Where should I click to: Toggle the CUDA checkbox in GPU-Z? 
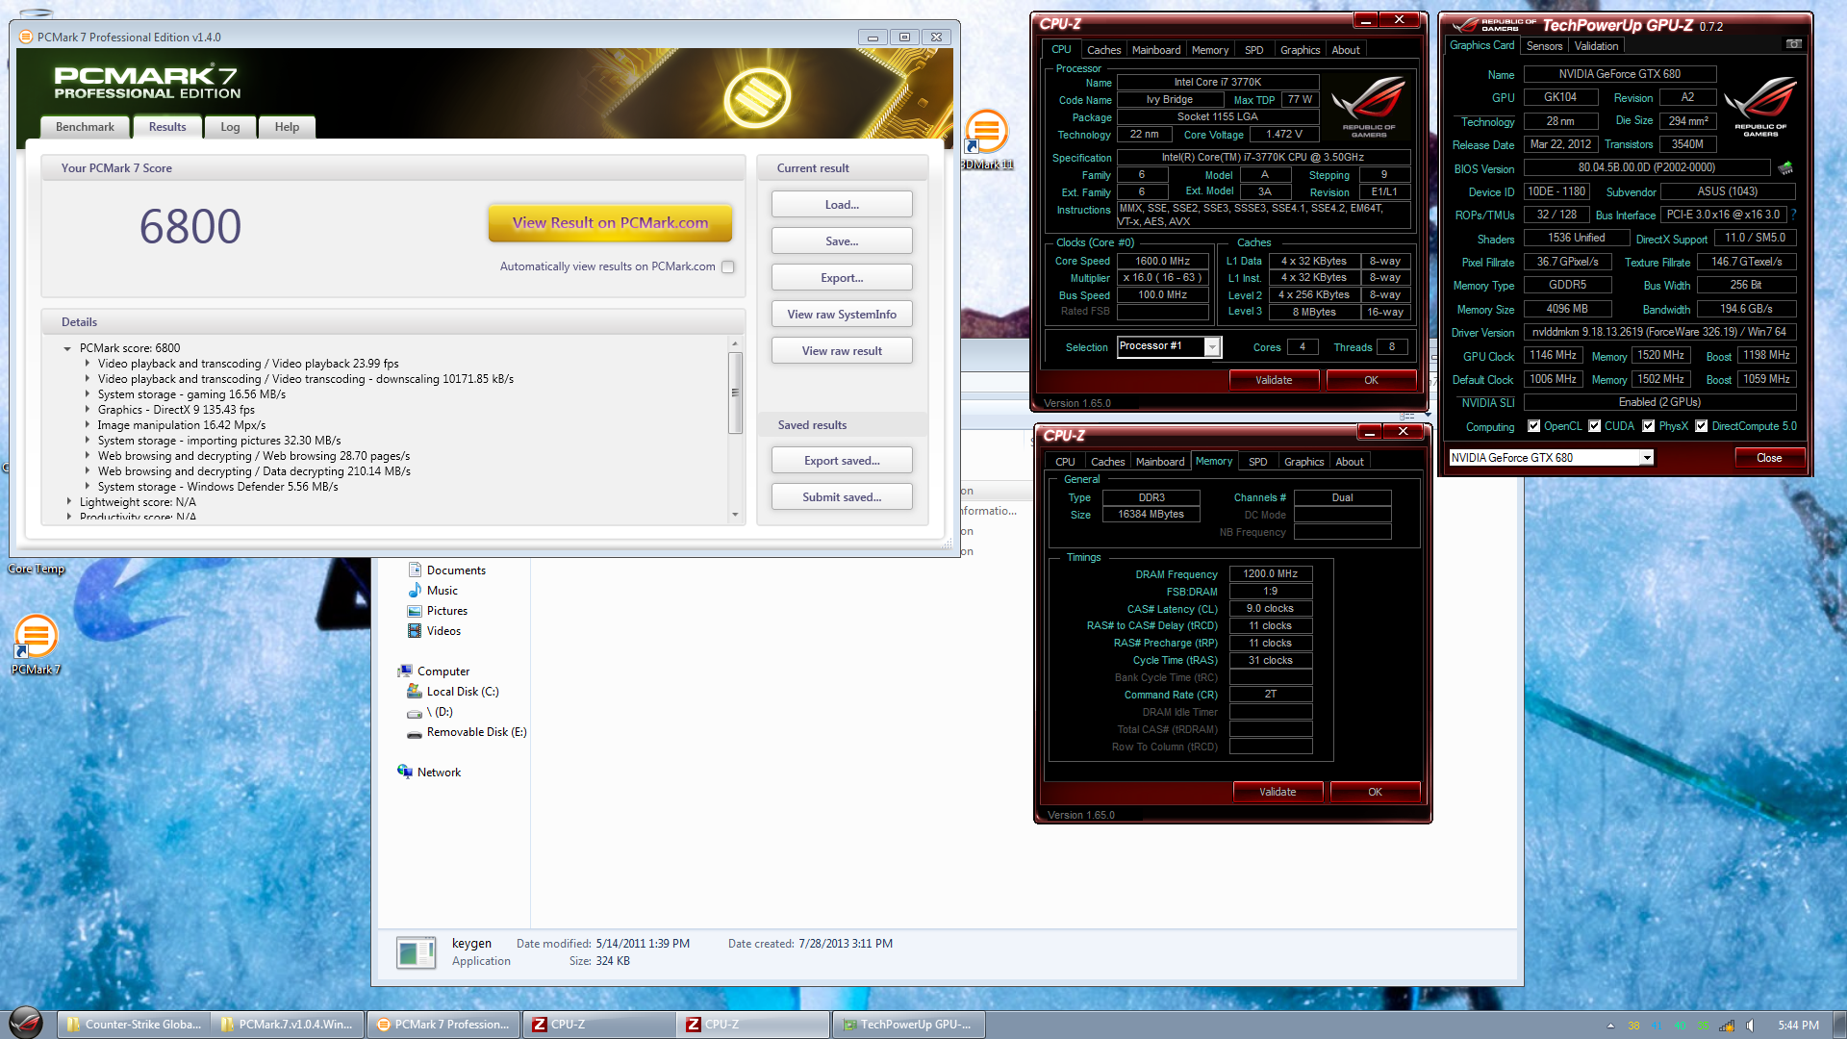(1595, 426)
